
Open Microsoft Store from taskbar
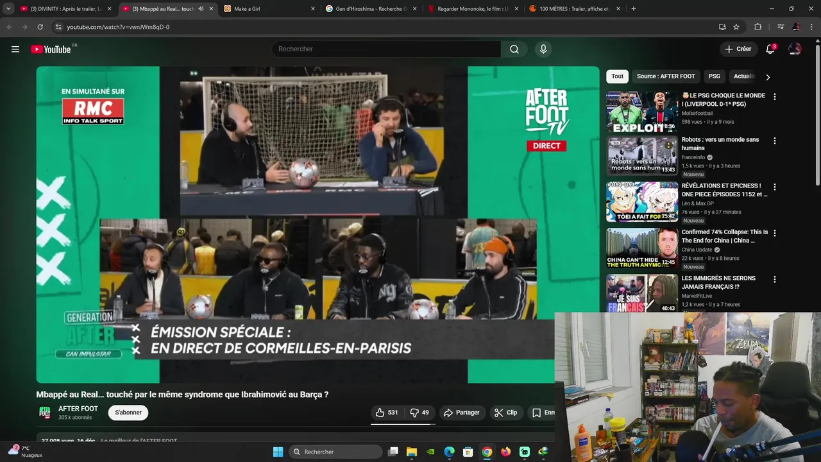point(468,452)
